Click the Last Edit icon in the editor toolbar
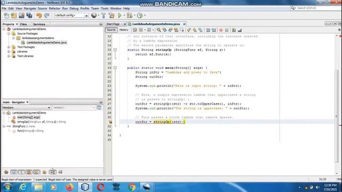 coord(135,30)
